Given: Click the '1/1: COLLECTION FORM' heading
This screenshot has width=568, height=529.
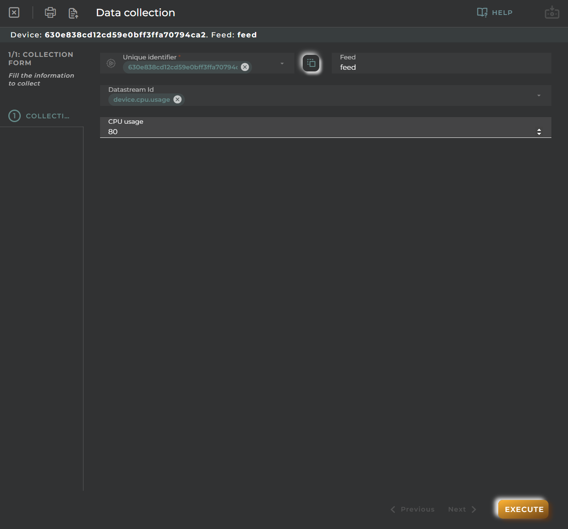Looking at the screenshot, I should (41, 59).
